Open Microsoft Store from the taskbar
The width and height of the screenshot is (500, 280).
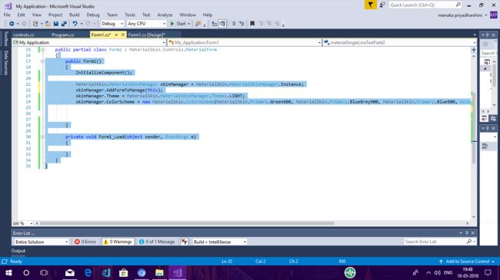click(123, 272)
